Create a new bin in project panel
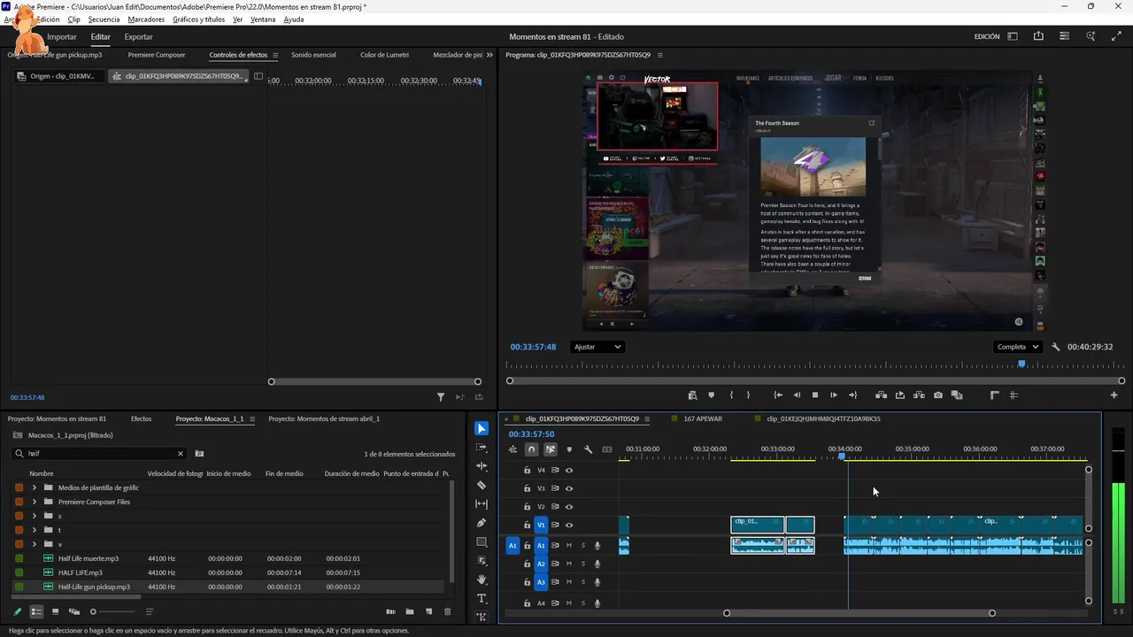The height and width of the screenshot is (637, 1133). [409, 611]
